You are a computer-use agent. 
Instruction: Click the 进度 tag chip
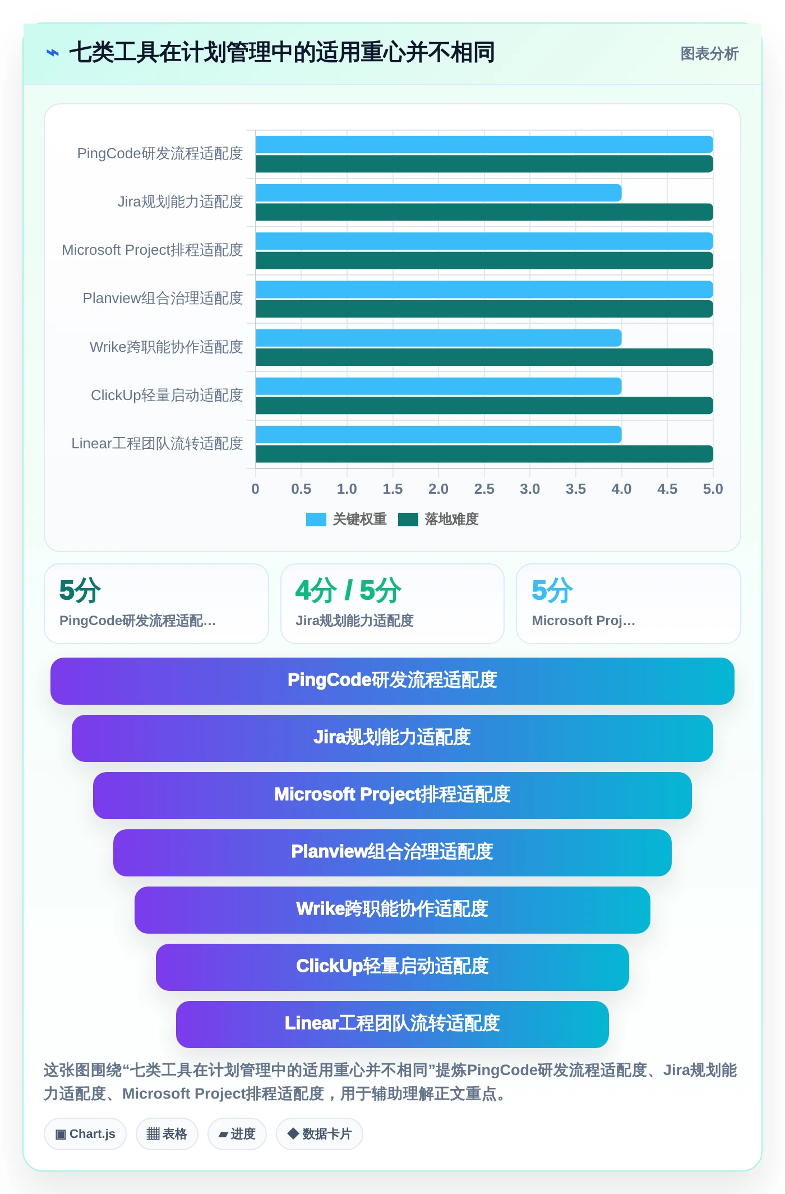click(x=237, y=1134)
